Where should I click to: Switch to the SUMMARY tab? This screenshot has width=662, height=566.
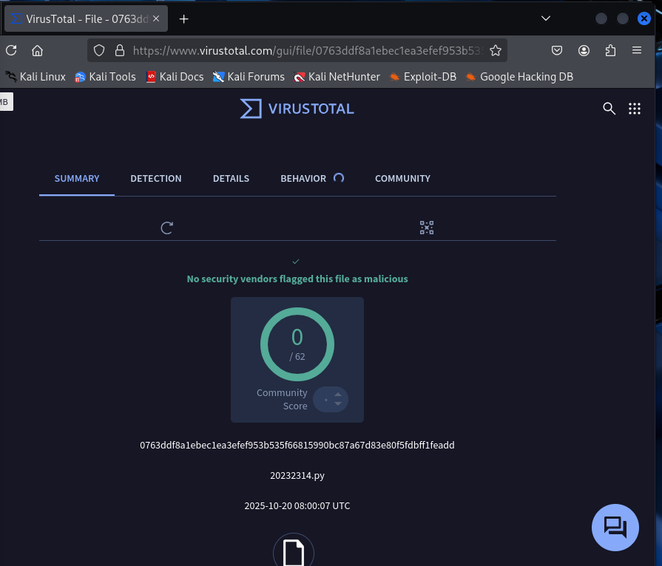point(77,178)
